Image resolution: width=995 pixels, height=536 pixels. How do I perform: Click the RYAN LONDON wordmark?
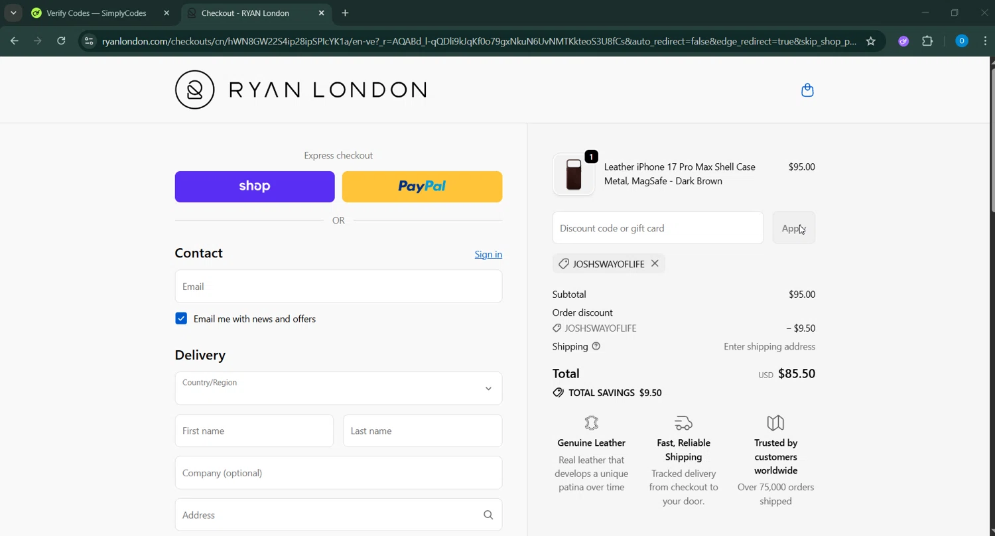(328, 90)
